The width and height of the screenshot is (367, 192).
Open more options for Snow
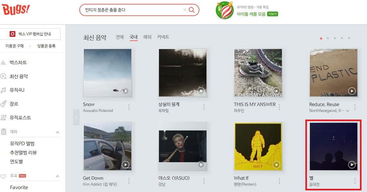point(129,107)
